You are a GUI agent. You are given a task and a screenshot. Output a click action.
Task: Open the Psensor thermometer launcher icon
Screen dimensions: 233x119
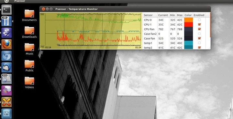point(6,21)
